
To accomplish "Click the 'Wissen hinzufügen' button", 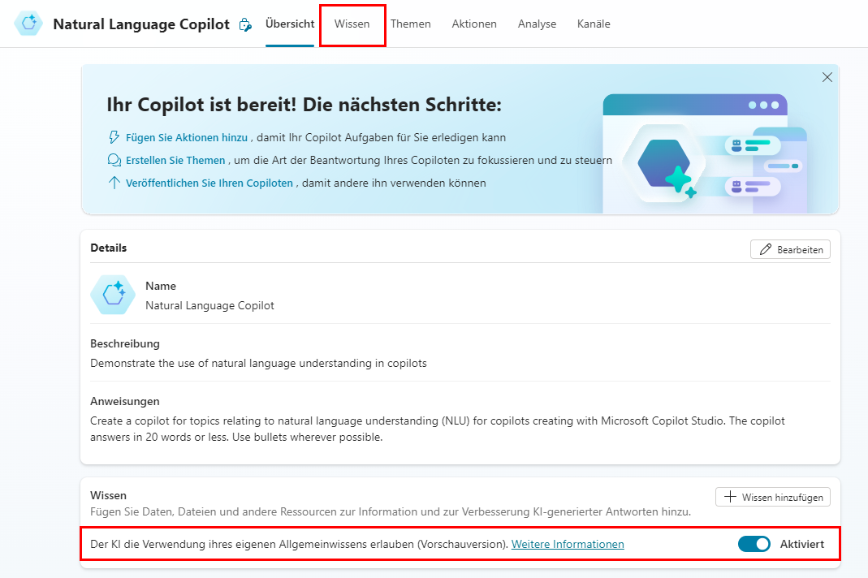I will (x=772, y=497).
